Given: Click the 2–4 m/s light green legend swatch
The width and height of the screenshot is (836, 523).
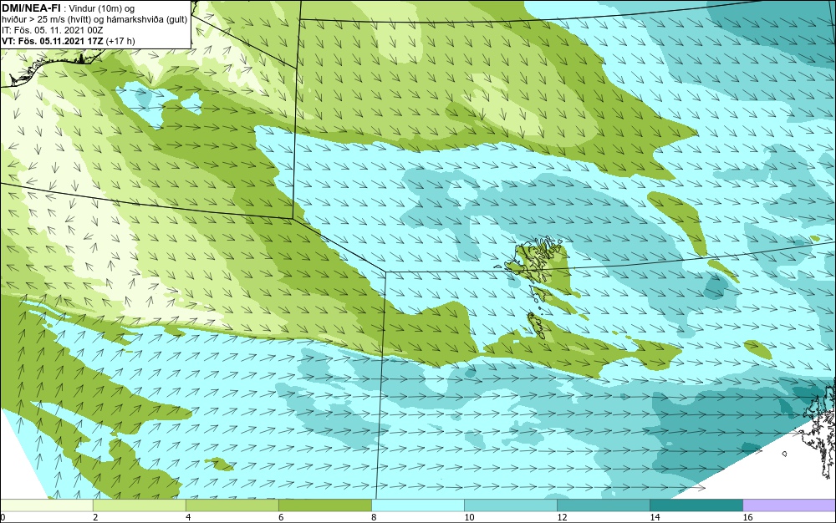Looking at the screenshot, I should point(140,505).
